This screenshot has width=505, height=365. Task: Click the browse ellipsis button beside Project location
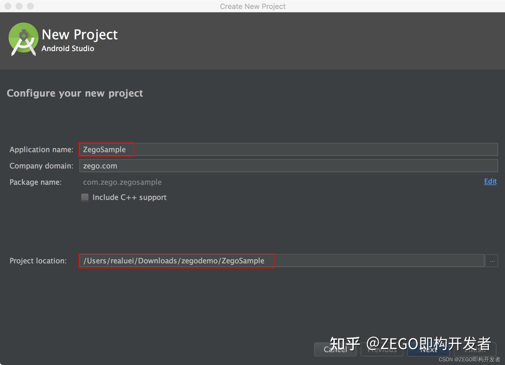492,261
